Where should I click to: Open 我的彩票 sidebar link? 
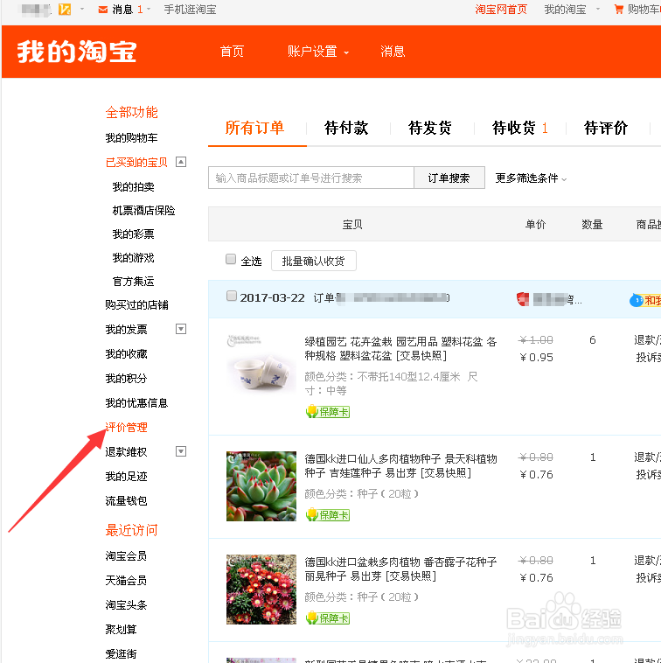133,234
